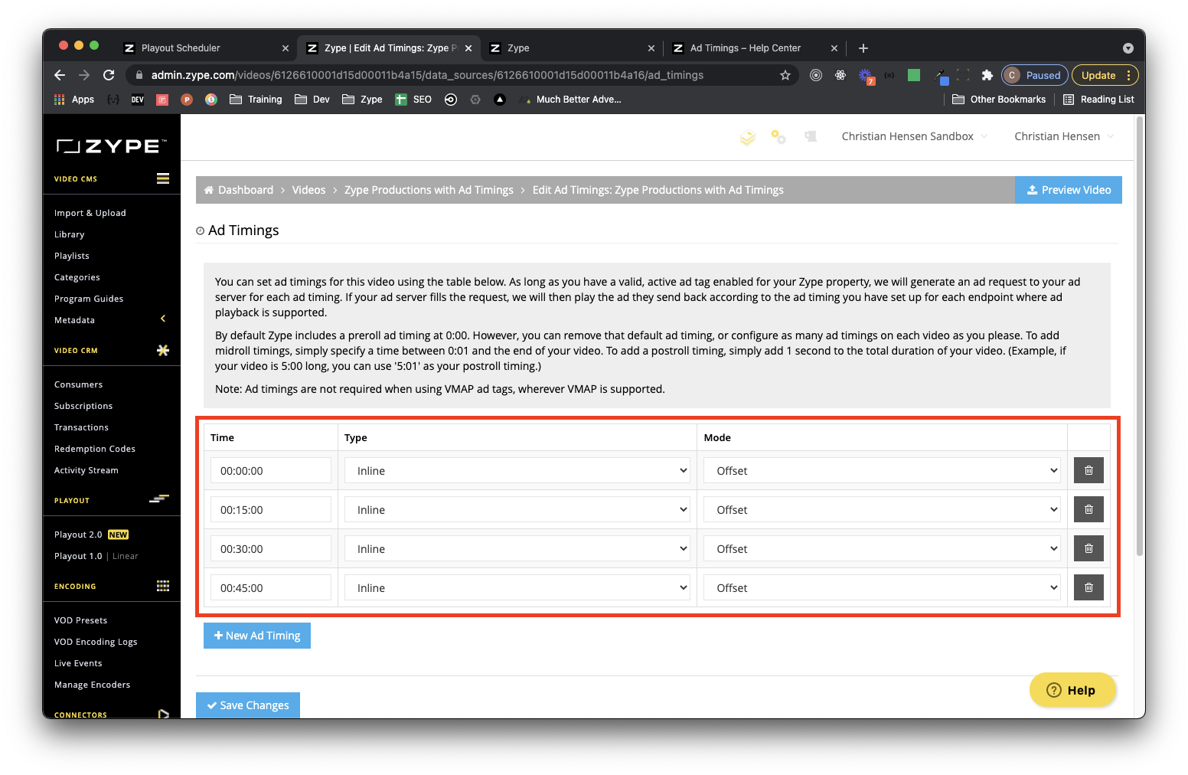Click the yellow stacked layers header icon
Viewport: 1188px width, 775px height.
point(748,137)
